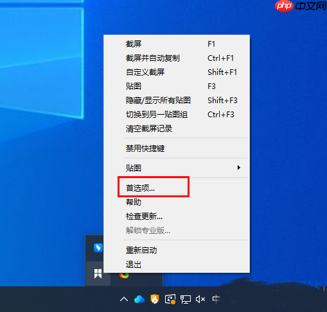327x312 pixels.
Task: Expand the 贴图 submenu arrow
Action: tap(238, 168)
